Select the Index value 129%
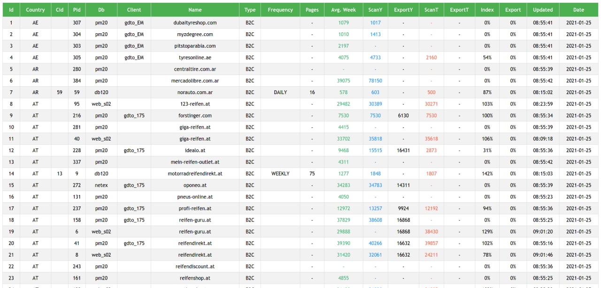Viewport: 601px width, 288px height. click(x=487, y=232)
